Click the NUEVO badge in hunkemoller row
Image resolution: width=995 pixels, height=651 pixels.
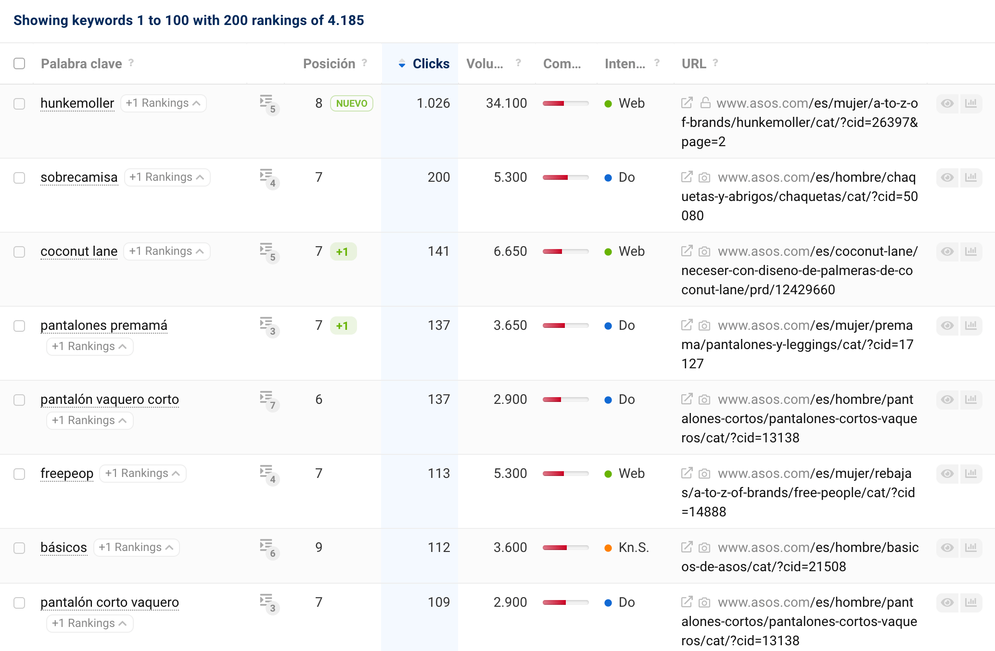pos(352,103)
